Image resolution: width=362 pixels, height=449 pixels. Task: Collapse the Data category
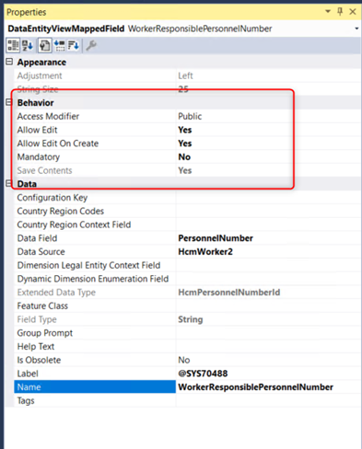pos(8,183)
